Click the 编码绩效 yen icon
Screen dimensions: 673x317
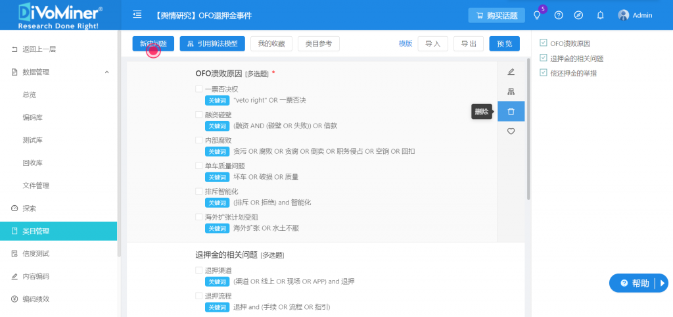[x=14, y=299]
